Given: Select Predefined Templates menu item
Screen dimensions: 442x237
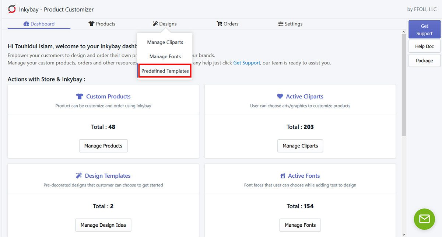Looking at the screenshot, I should pos(165,71).
